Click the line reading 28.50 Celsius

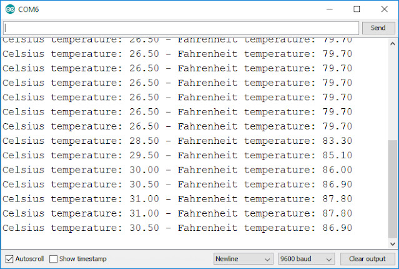(177, 141)
